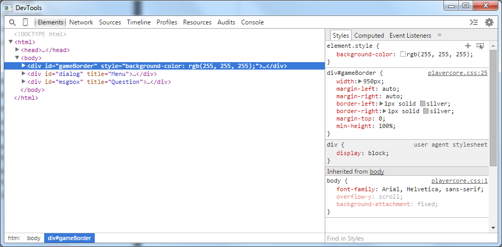Click border-left silver color swatch
Image resolution: width=502 pixels, height=247 pixels.
[x=423, y=104]
